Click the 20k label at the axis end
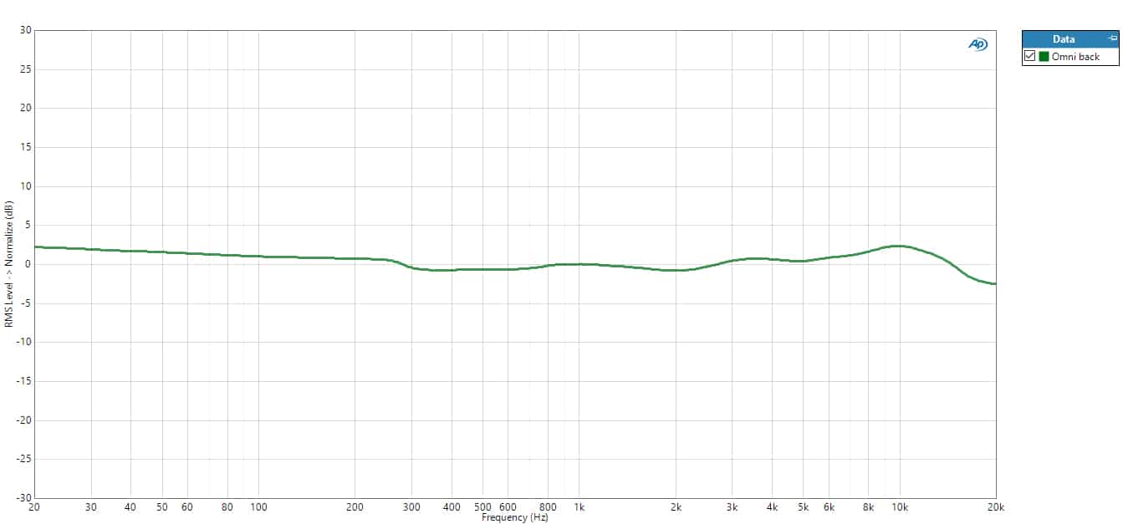Screen dimensions: 1123x524 996,507
